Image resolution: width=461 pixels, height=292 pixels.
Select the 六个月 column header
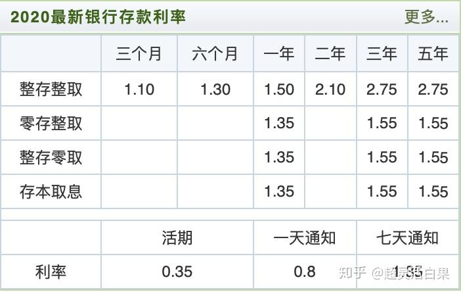click(x=215, y=54)
